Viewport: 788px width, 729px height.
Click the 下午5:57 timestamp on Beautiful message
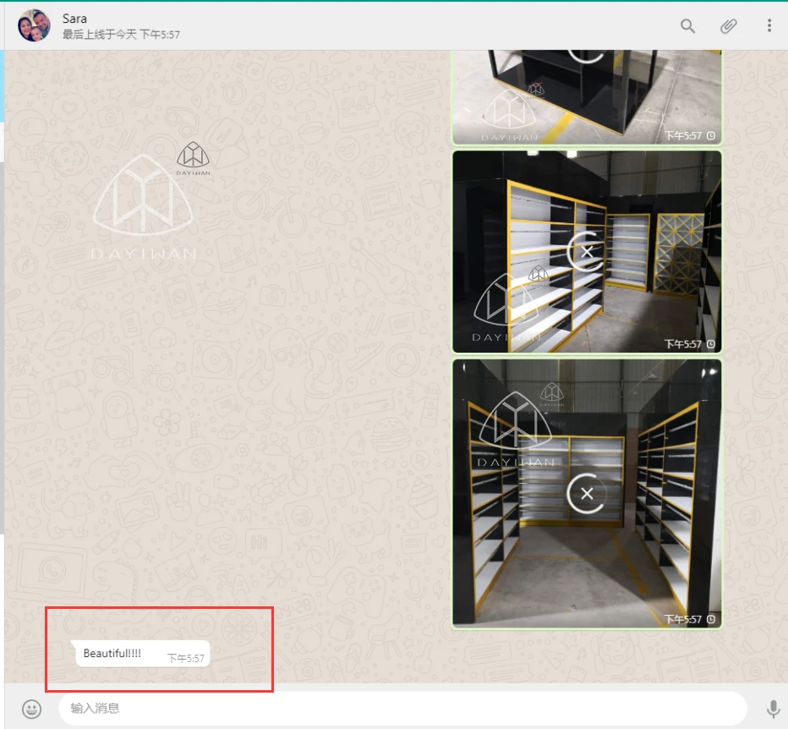tap(185, 658)
